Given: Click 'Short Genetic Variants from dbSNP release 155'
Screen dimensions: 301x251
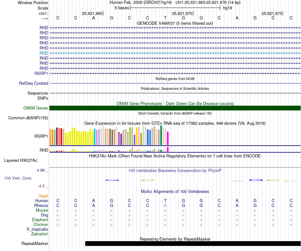Looking at the screenshot, I should (175, 113).
